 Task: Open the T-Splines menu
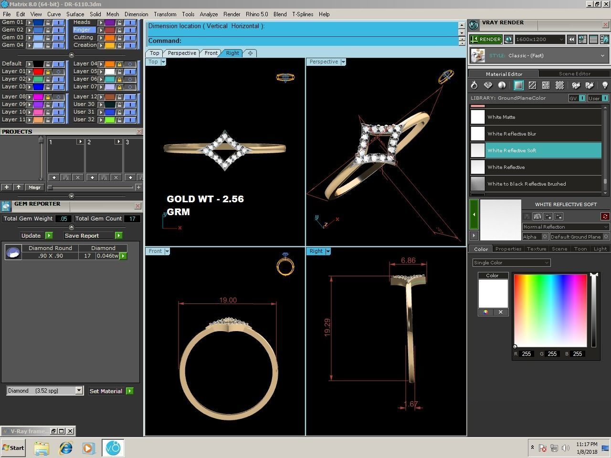pos(303,14)
